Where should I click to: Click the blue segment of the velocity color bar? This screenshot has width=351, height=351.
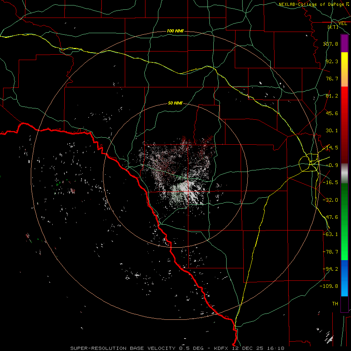click(344, 278)
